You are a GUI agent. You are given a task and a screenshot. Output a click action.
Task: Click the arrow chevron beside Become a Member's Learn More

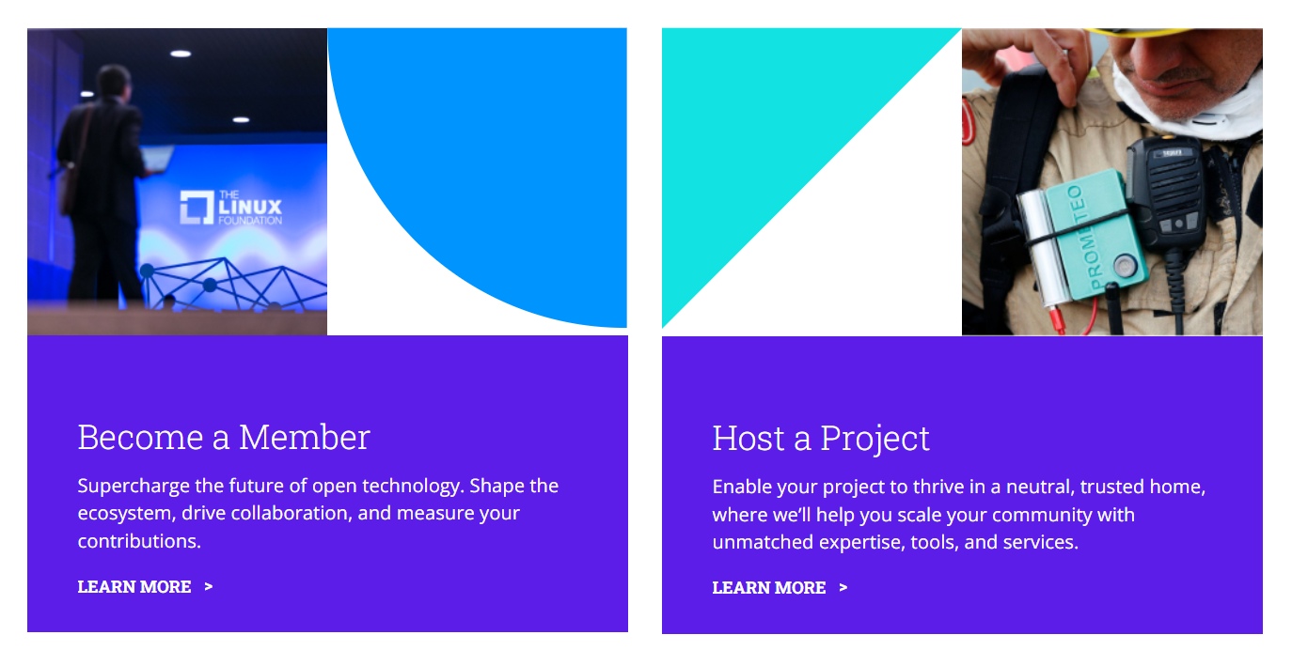209,587
